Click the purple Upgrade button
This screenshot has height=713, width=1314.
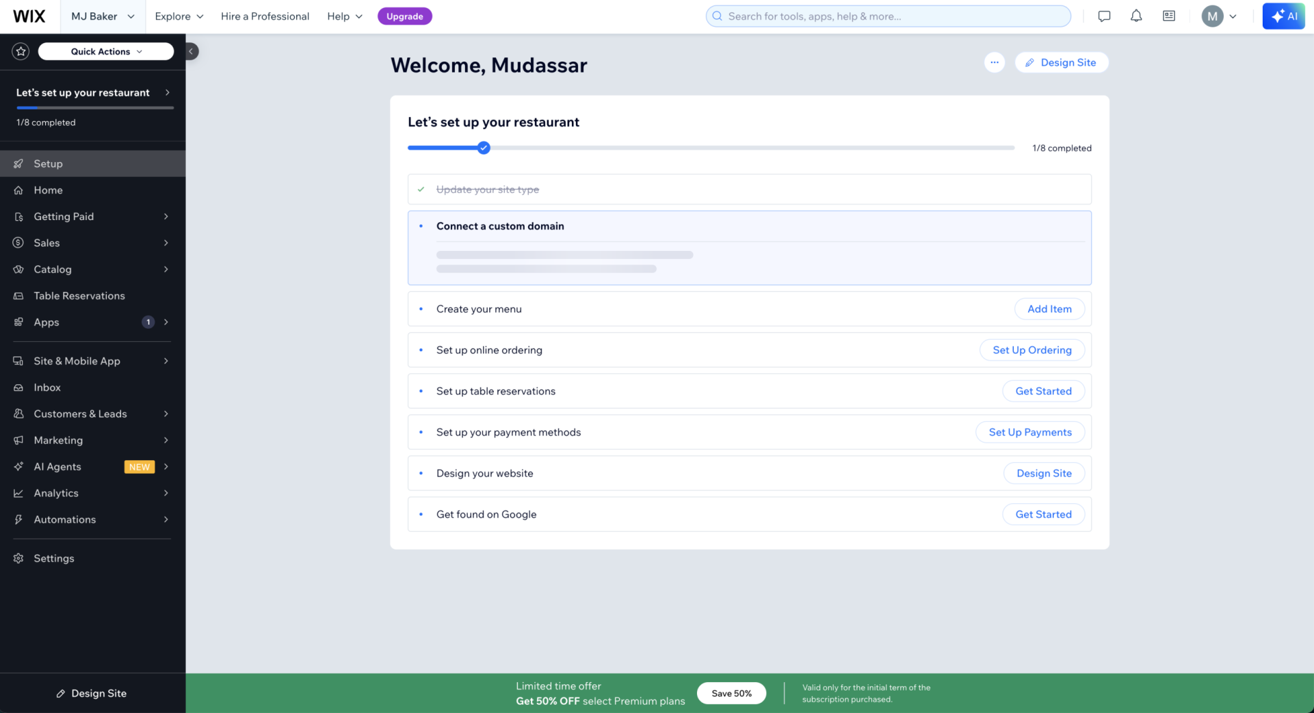point(404,16)
